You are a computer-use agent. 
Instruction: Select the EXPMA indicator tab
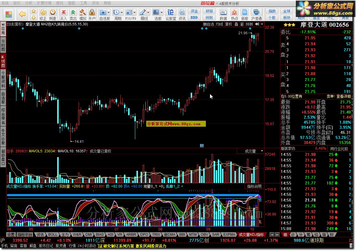coord(229,234)
